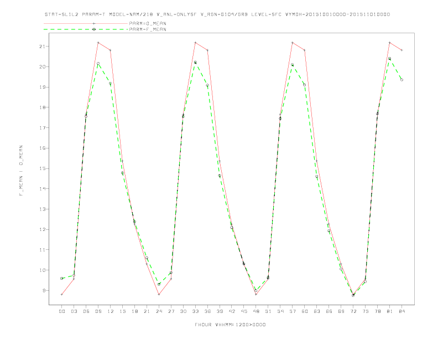Click the PARM=O_MEAN legend label

[148, 23]
